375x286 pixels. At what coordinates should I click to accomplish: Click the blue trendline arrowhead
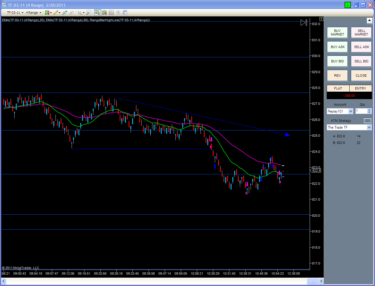[x=287, y=135]
